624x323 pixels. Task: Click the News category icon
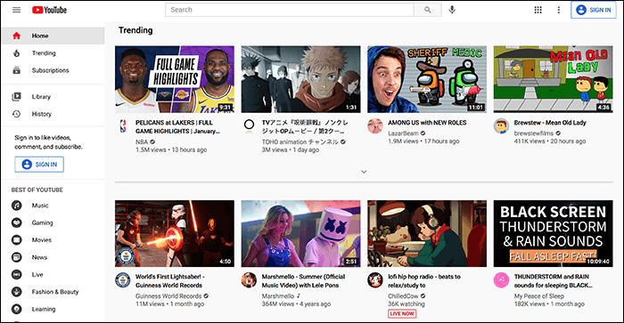coord(16,257)
